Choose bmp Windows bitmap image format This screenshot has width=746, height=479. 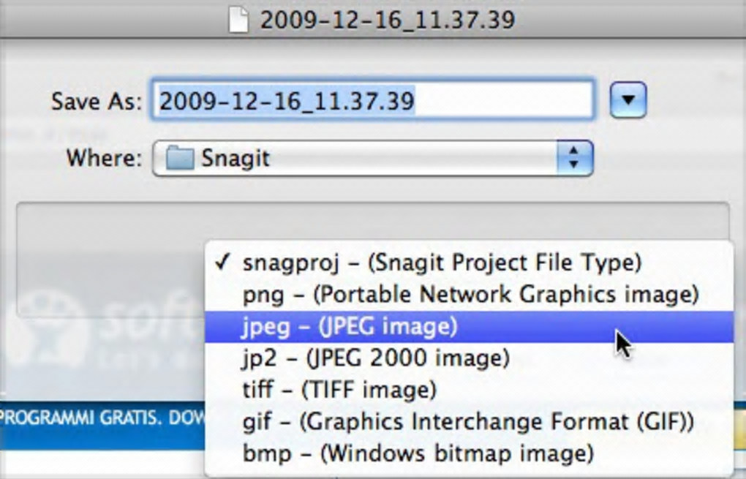coord(418,453)
